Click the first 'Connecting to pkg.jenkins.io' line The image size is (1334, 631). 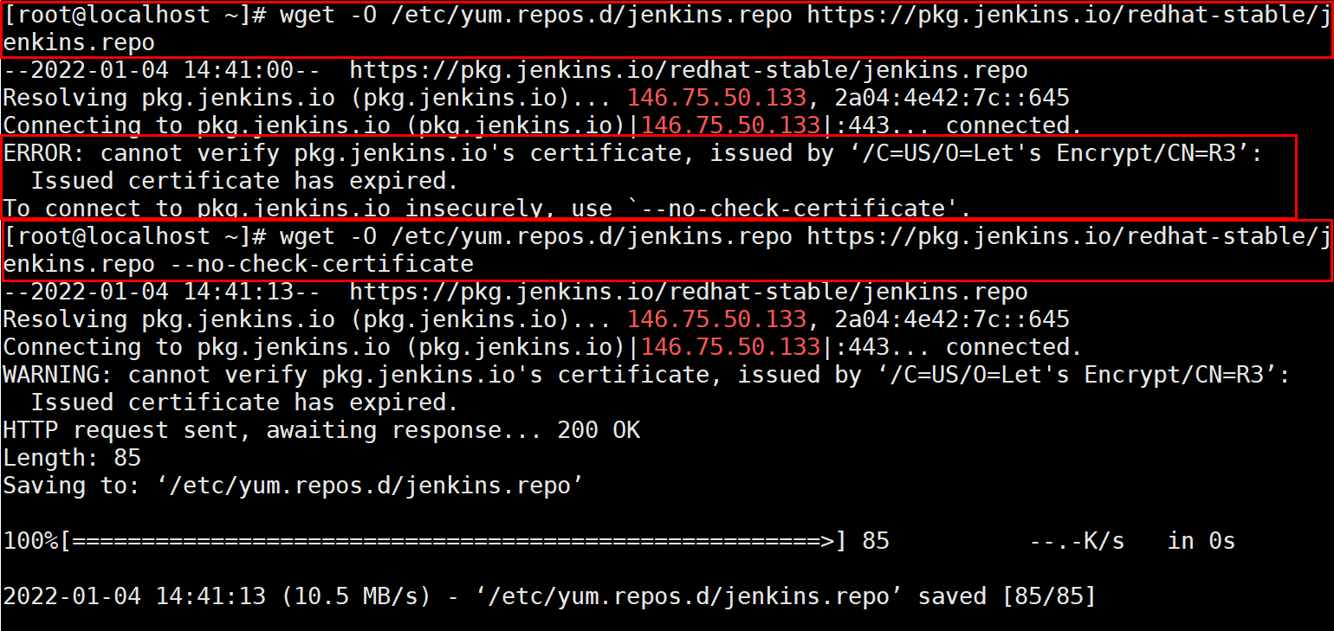coord(543,126)
